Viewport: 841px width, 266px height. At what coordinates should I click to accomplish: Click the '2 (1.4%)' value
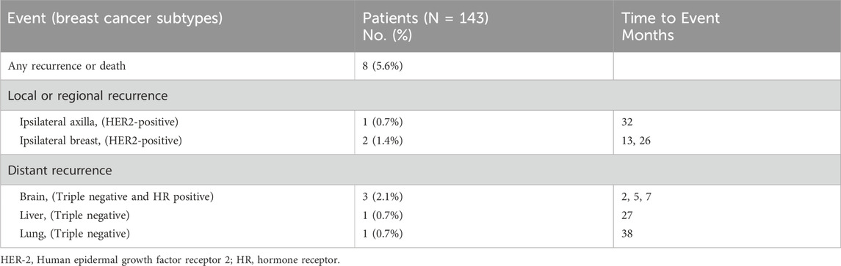coord(383,141)
